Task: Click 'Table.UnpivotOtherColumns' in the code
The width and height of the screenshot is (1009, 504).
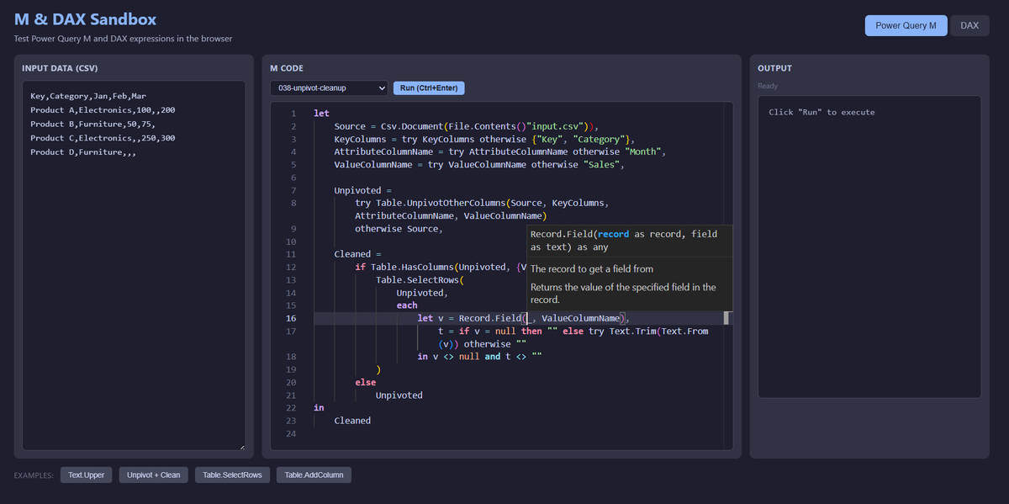Action: point(440,203)
